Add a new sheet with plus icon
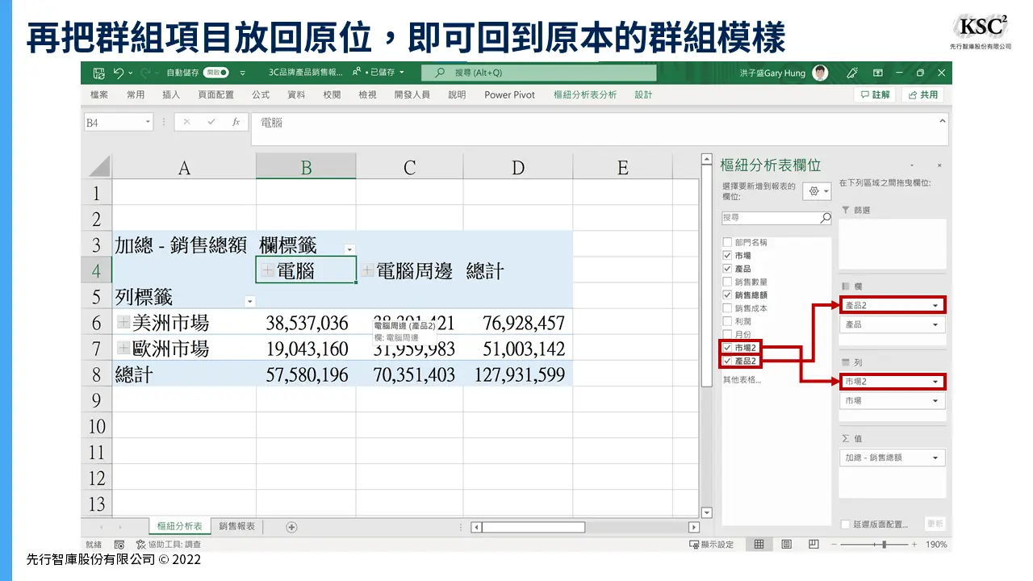This screenshot has height=581, width=1033. pyautogui.click(x=291, y=527)
